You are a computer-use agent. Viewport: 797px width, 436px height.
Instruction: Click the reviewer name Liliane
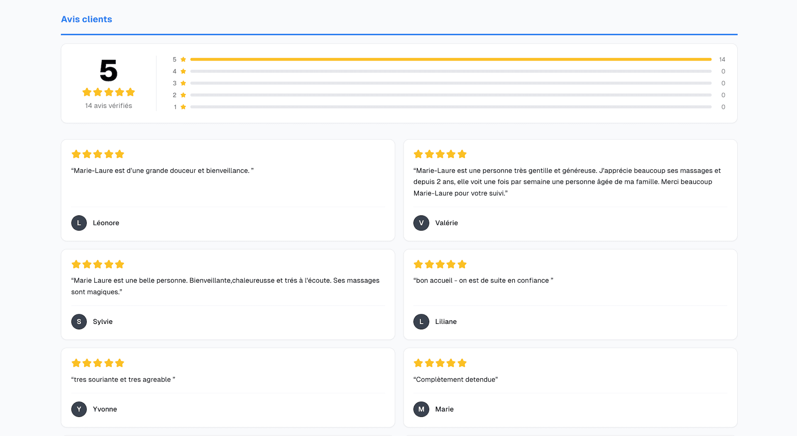(446, 322)
